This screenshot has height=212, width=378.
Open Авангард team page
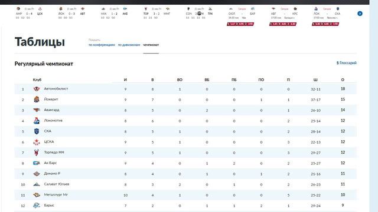(51, 110)
